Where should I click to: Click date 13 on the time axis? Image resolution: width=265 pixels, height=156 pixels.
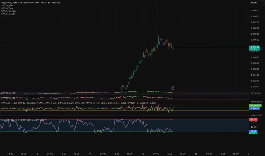coord(38,154)
